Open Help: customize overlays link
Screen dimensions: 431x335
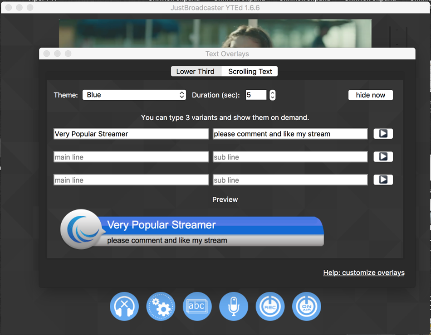click(x=364, y=272)
